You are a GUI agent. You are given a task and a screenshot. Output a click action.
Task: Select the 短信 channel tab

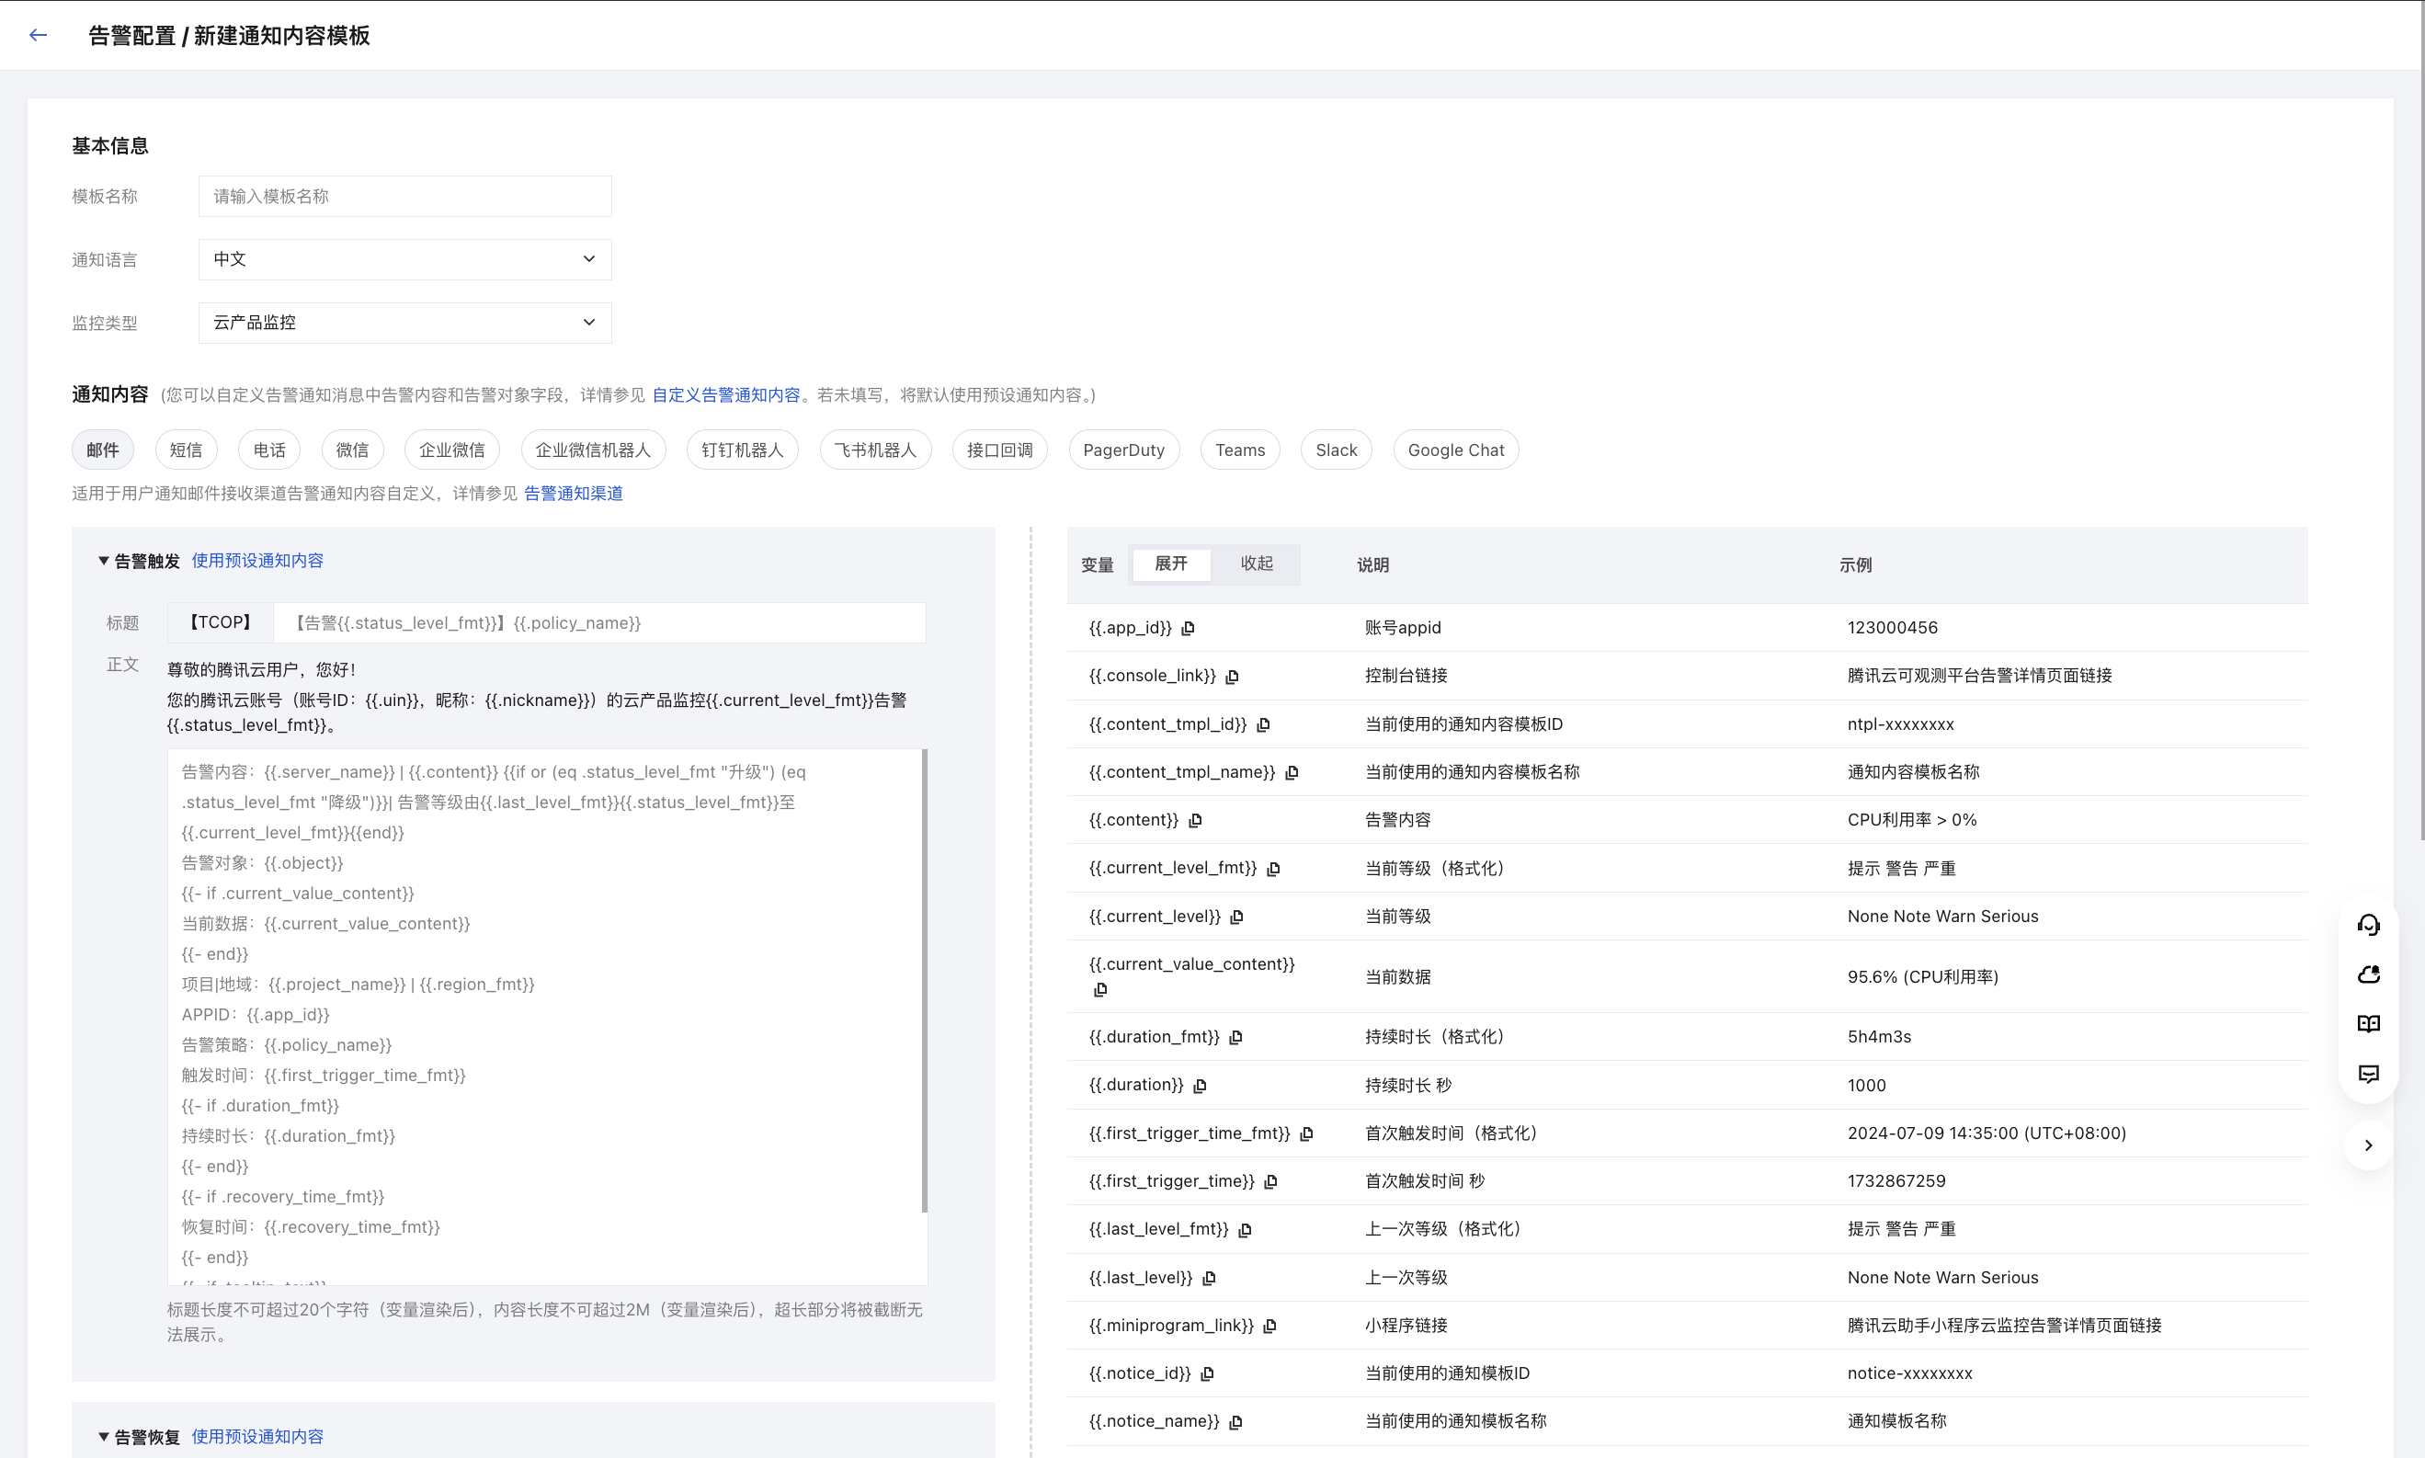pos(186,450)
